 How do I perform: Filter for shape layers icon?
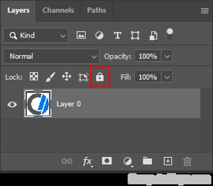tap(135, 35)
